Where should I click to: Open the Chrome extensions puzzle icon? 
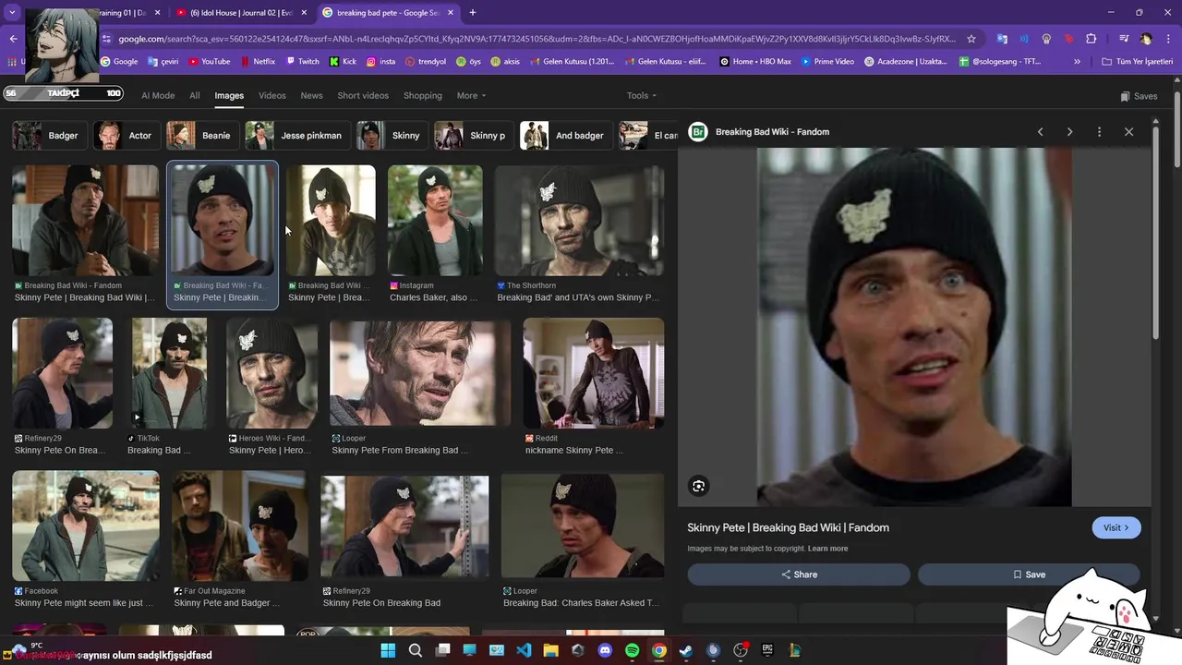(1091, 39)
